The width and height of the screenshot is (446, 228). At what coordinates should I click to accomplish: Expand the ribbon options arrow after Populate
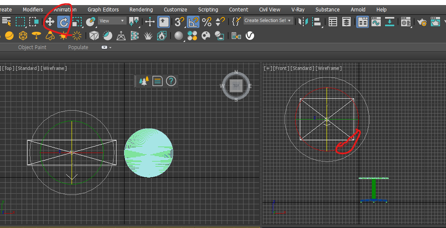pos(111,47)
